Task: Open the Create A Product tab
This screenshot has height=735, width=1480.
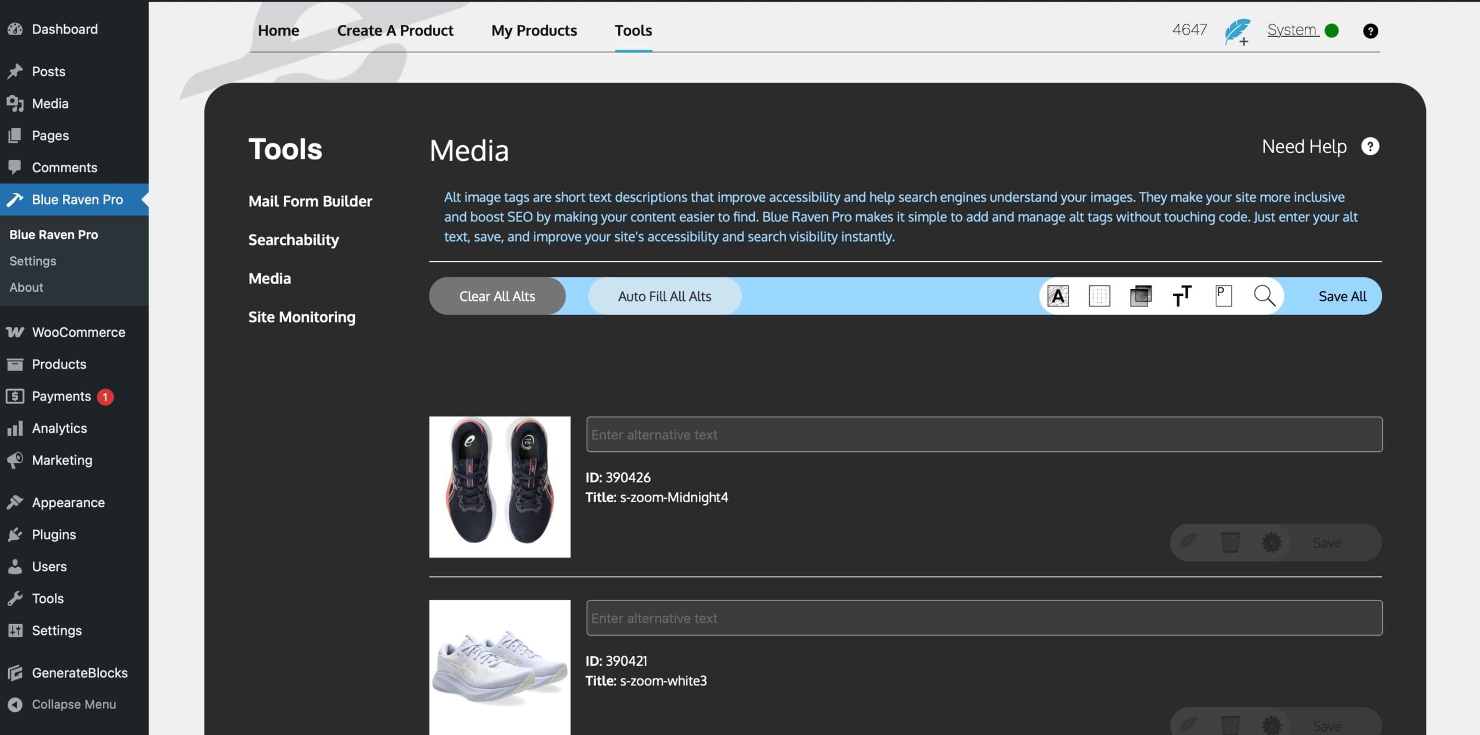Action: [x=395, y=31]
